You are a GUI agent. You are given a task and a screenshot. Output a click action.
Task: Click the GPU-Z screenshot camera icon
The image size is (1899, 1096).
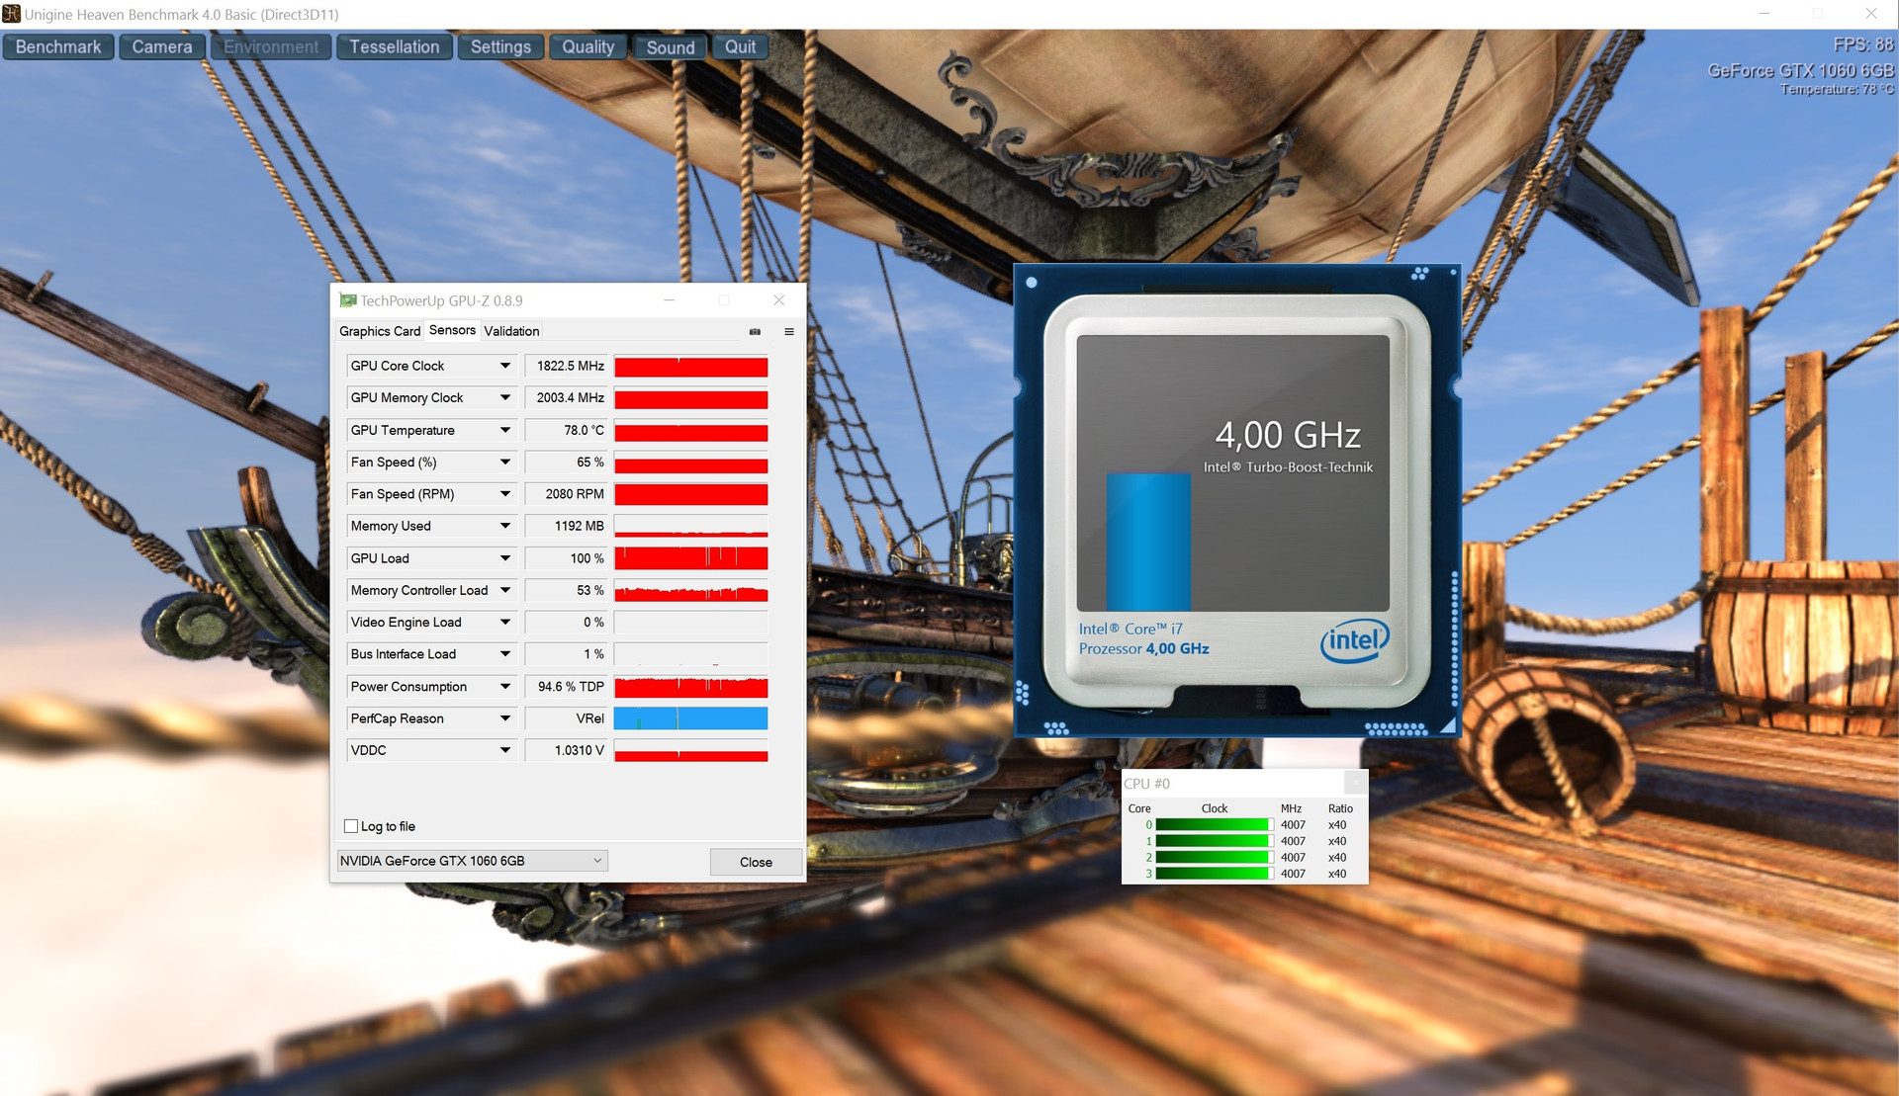(x=755, y=332)
